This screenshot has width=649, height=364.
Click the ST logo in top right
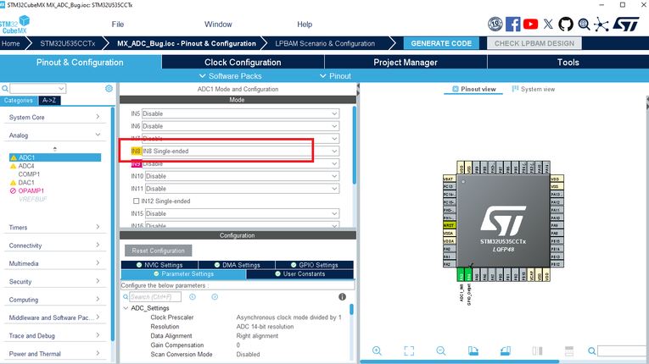pos(626,24)
